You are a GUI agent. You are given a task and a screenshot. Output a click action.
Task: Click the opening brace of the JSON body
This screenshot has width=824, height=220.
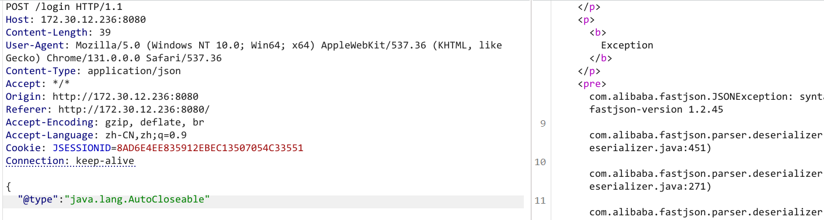9,186
